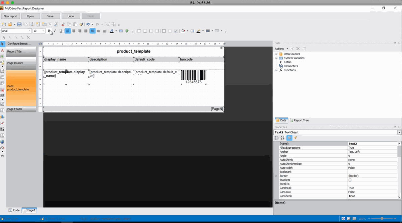This screenshot has width=402, height=223.
Task: Toggle underline formatting
Action: coord(61,31)
